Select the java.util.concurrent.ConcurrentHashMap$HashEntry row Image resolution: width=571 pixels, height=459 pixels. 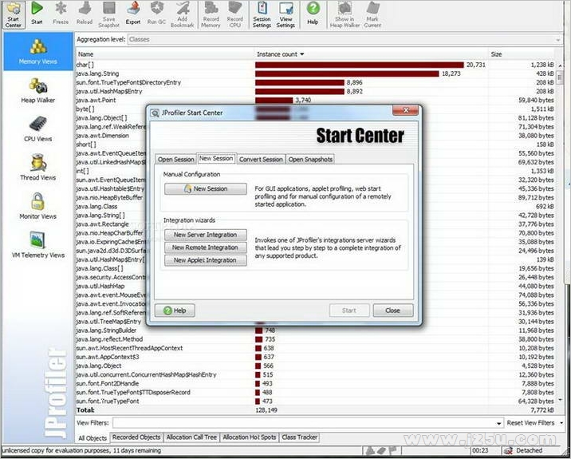pos(315,374)
